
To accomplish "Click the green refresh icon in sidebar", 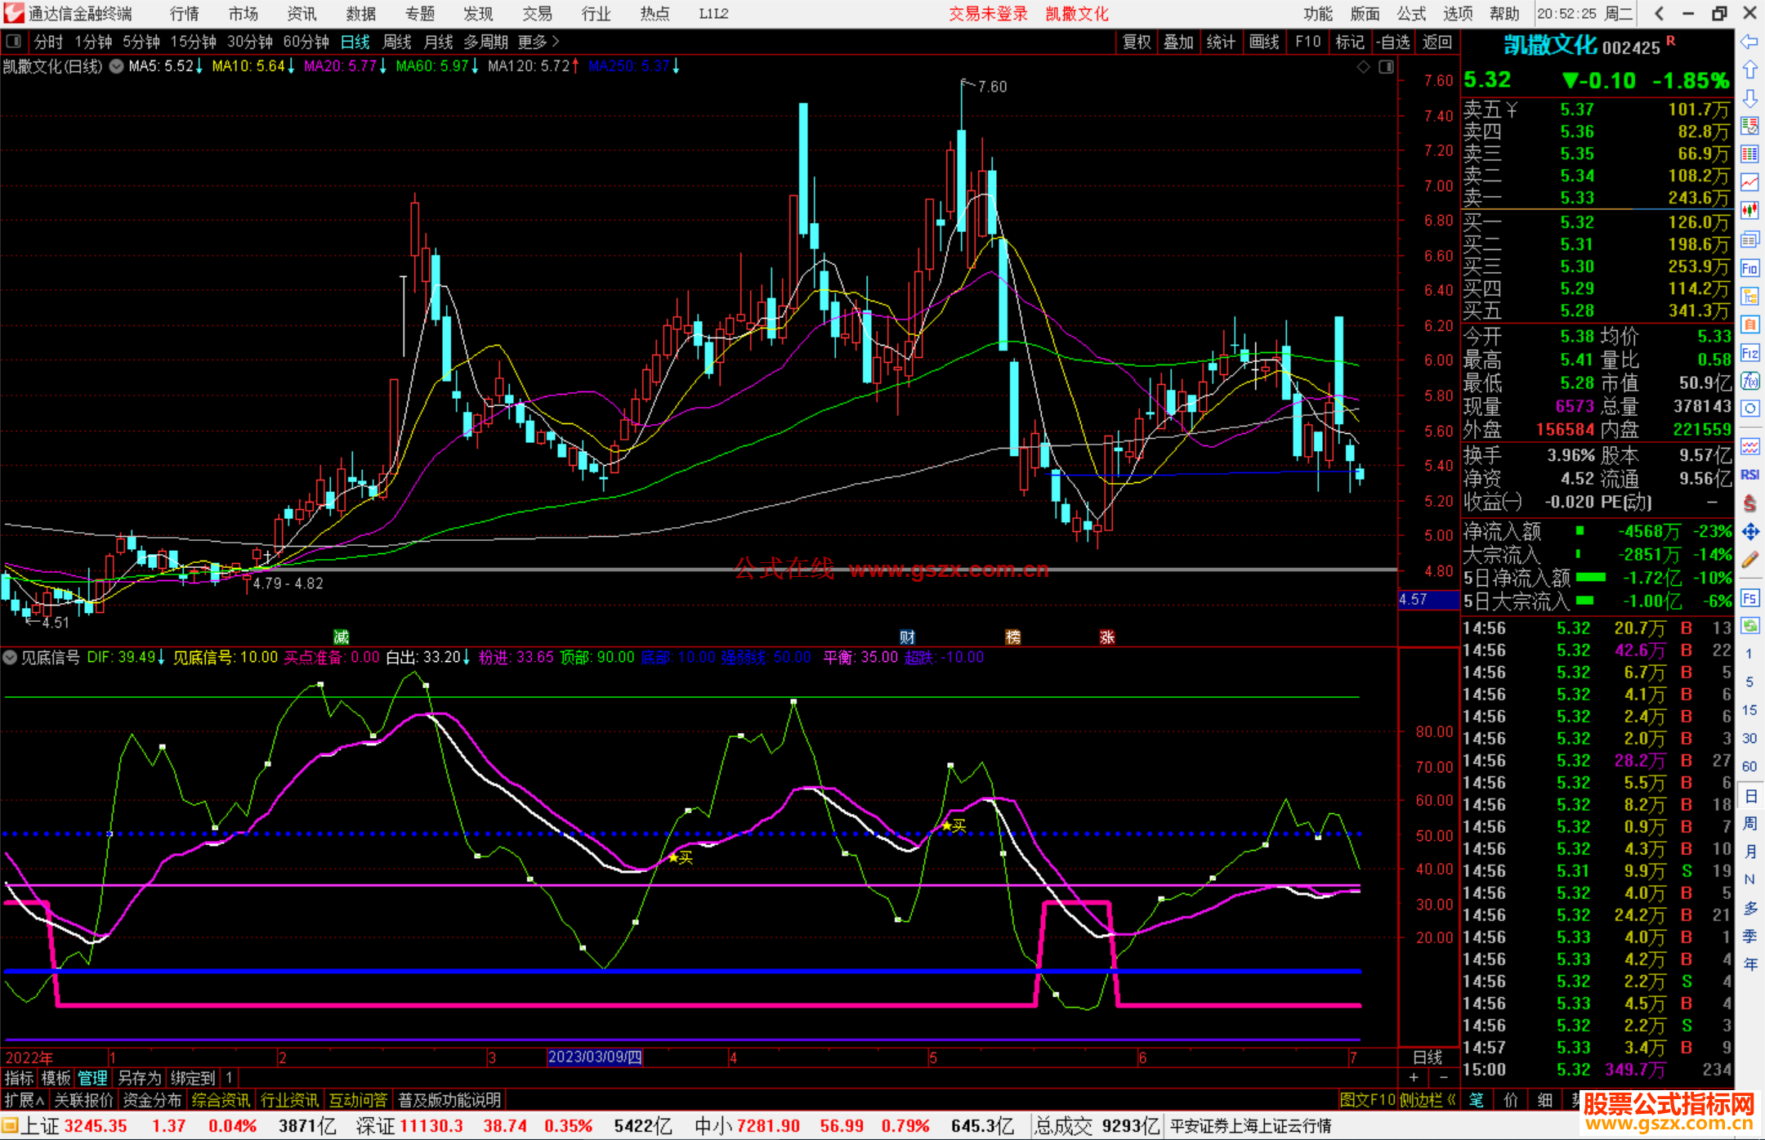I will tap(1749, 626).
